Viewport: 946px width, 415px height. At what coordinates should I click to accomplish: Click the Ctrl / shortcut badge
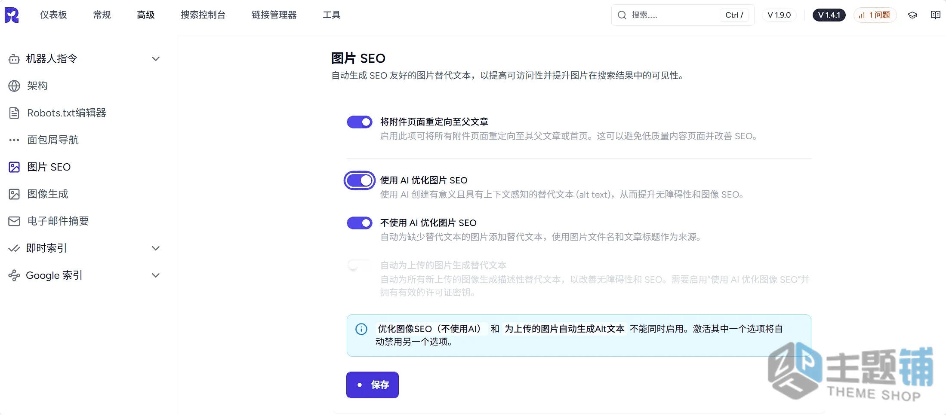click(734, 15)
